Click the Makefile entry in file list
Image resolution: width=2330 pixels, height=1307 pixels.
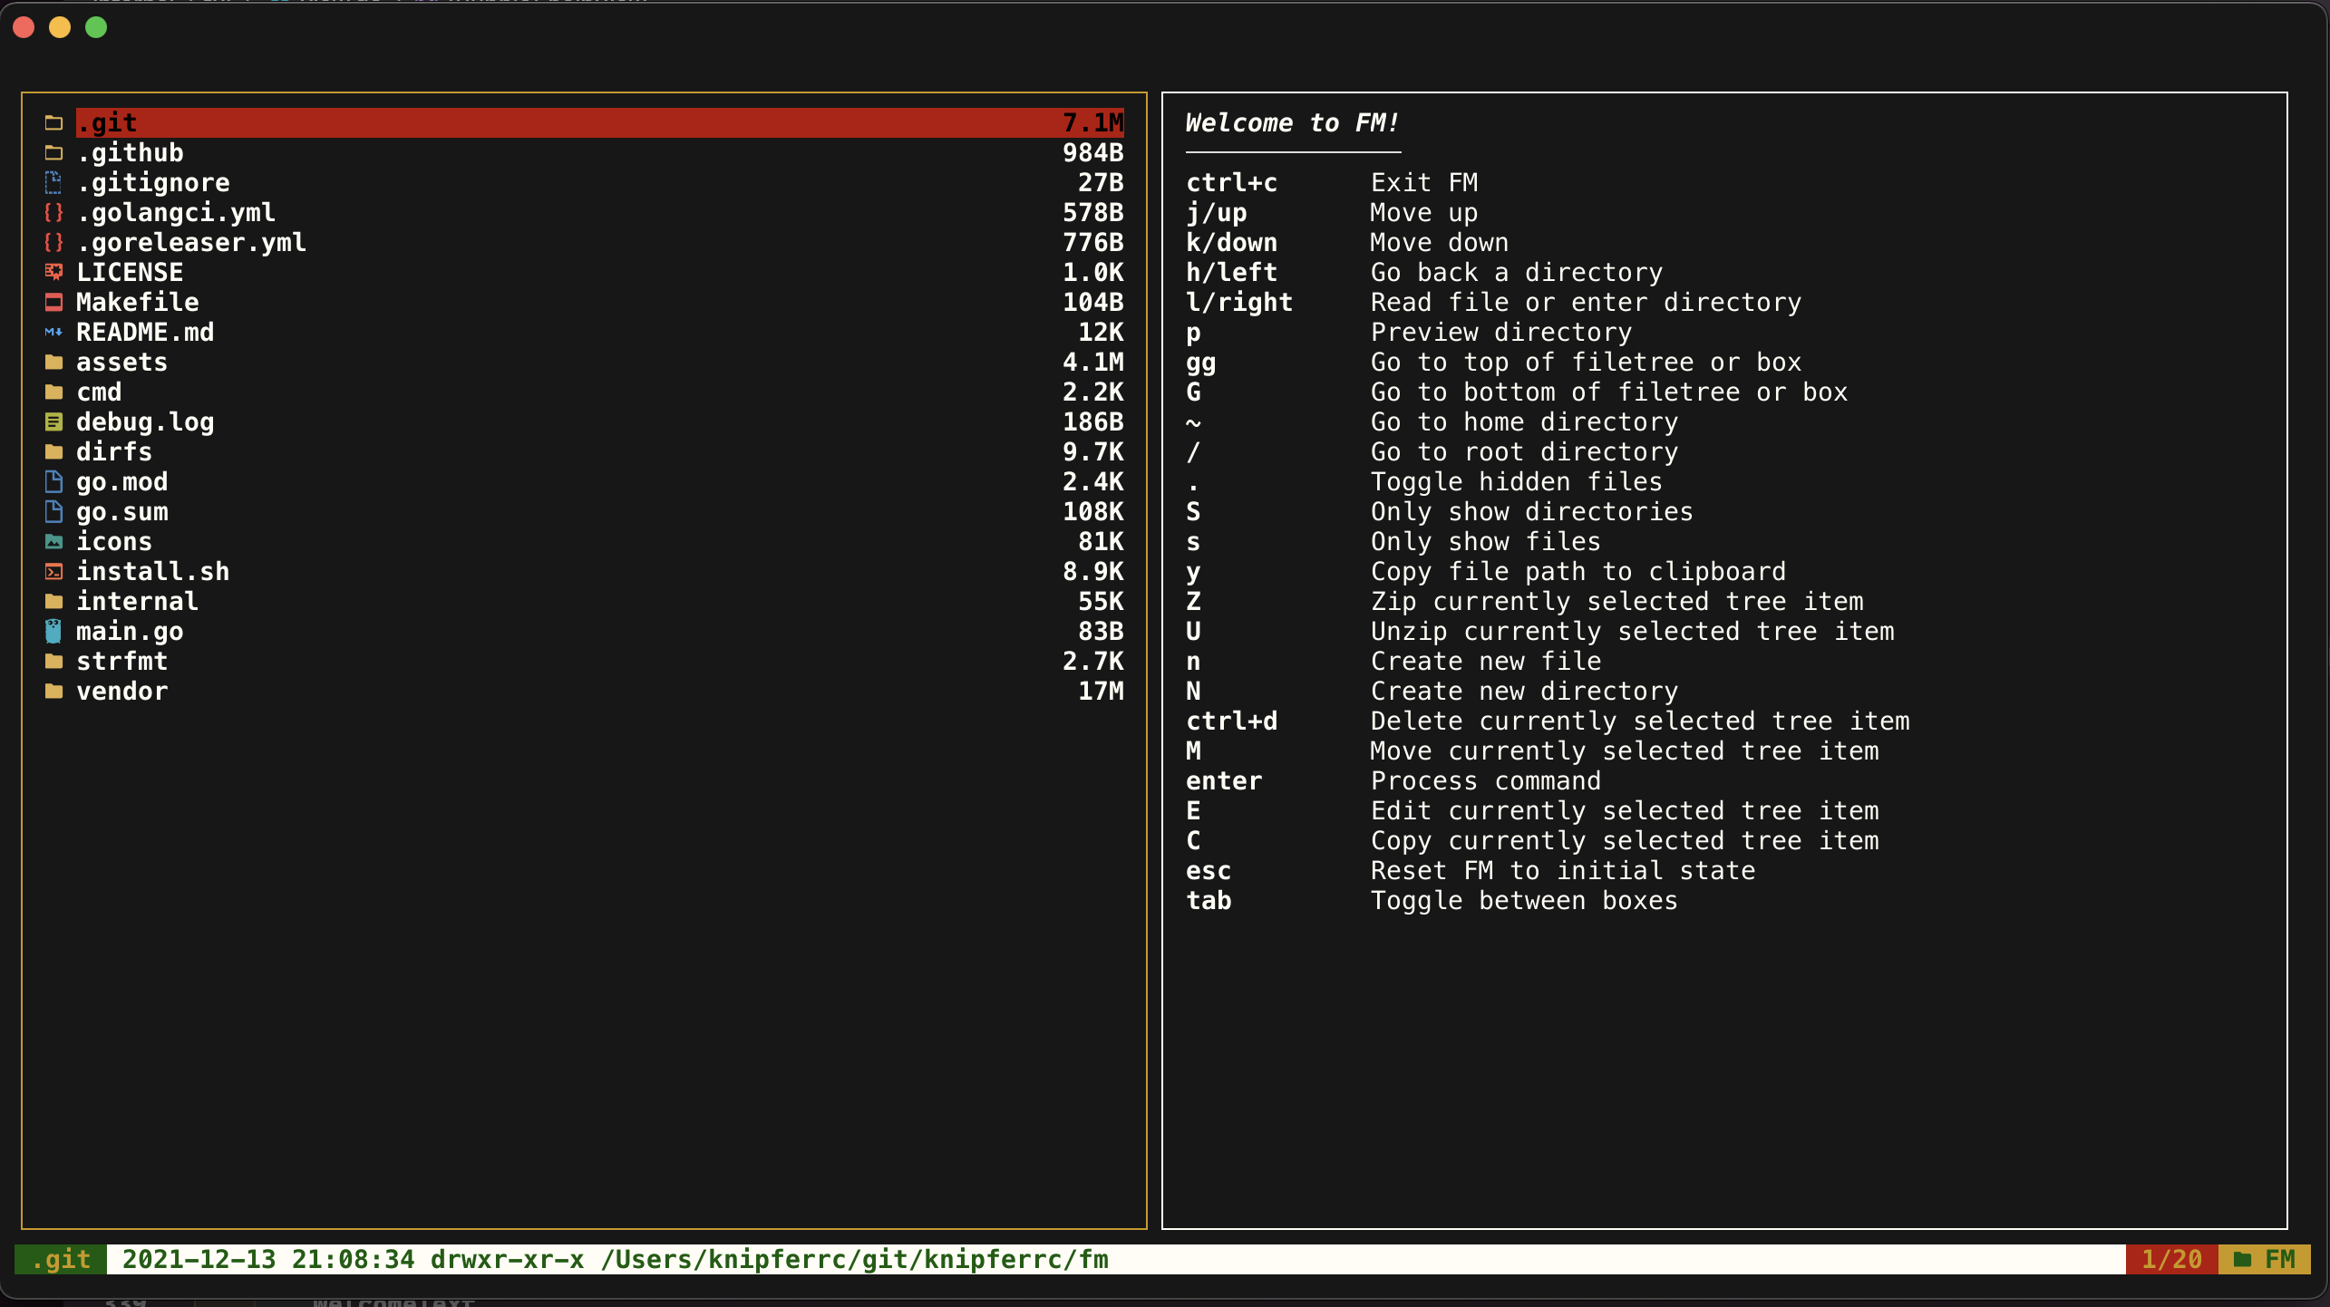pos(137,302)
